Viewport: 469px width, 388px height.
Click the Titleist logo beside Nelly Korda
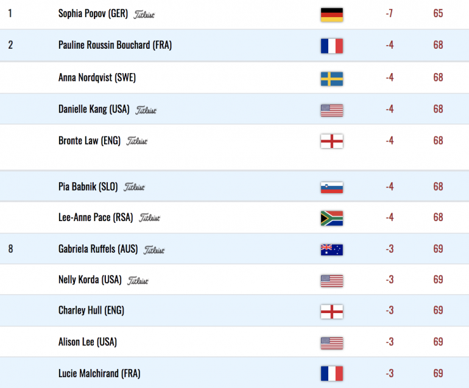click(x=138, y=280)
